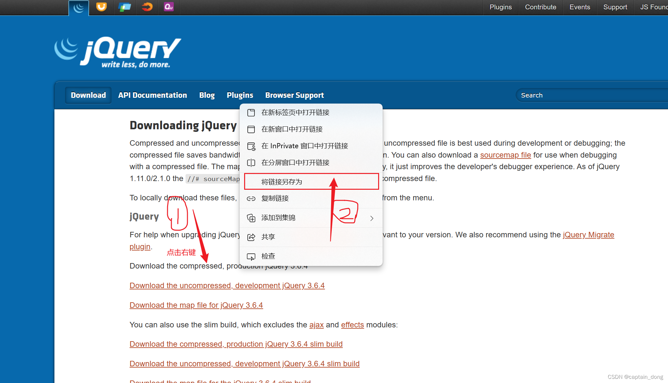Select the orange smiley pinned tab favicon
This screenshot has height=383, width=668.
click(x=101, y=7)
